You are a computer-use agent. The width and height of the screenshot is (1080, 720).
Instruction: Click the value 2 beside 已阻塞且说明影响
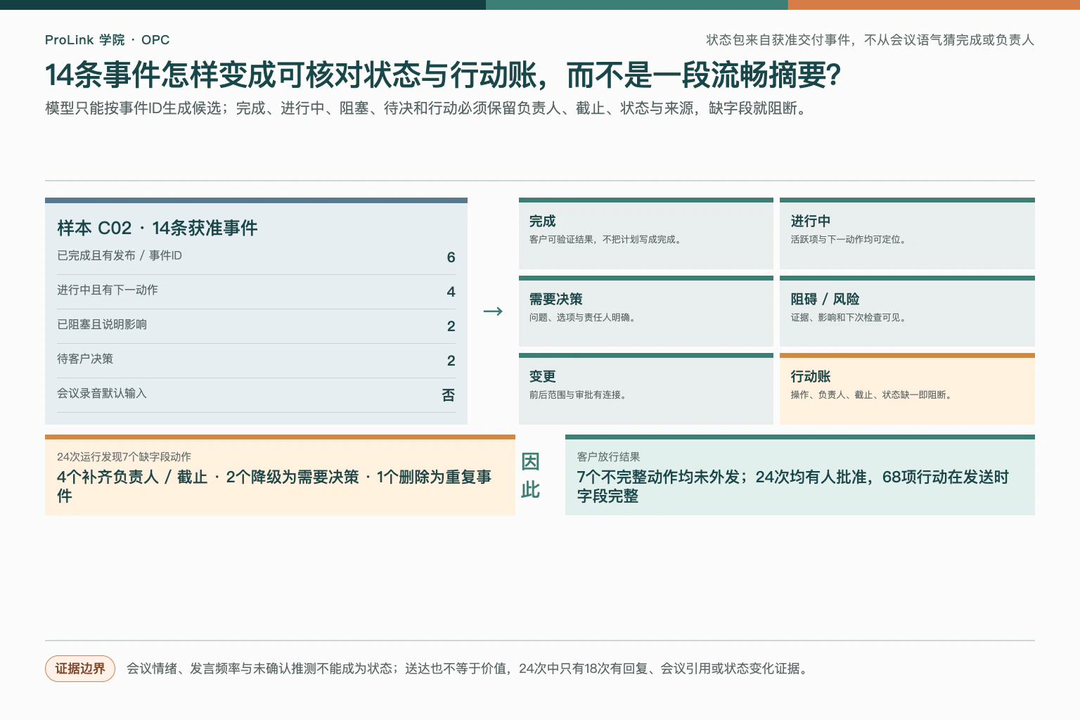pos(451,326)
